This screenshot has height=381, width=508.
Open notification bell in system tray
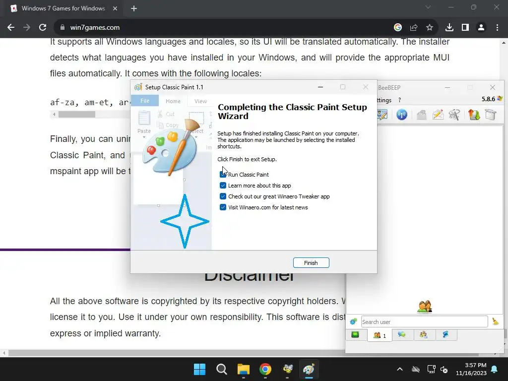495,369
